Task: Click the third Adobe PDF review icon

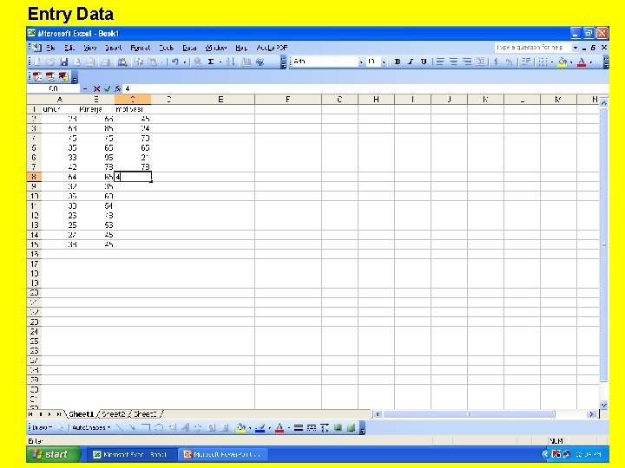Action: click(x=63, y=77)
